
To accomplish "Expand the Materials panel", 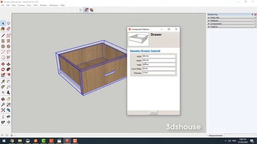I will (232, 20).
